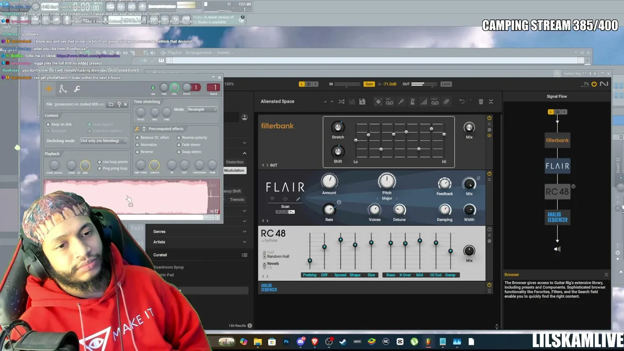This screenshot has height=351, width=624.
Task: Select the filterbank block in Signal Flow
Action: coord(557,140)
